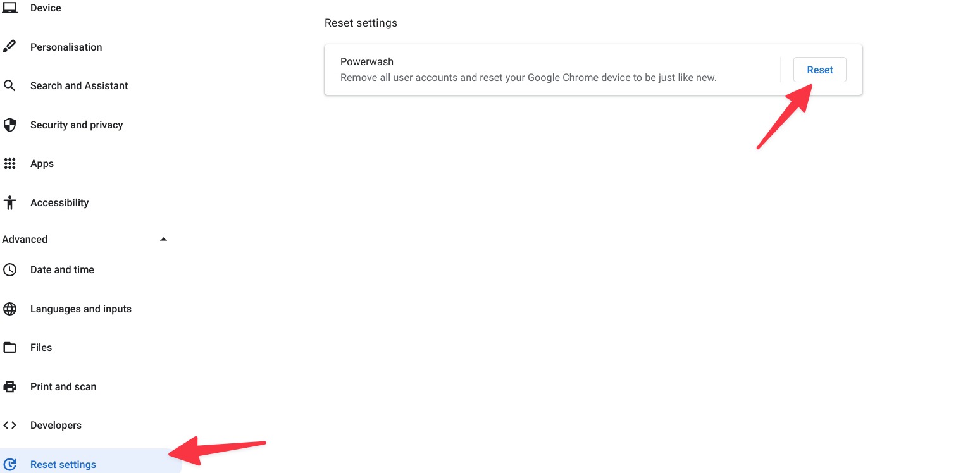
Task: Click the Apps grid icon
Action: pos(9,164)
